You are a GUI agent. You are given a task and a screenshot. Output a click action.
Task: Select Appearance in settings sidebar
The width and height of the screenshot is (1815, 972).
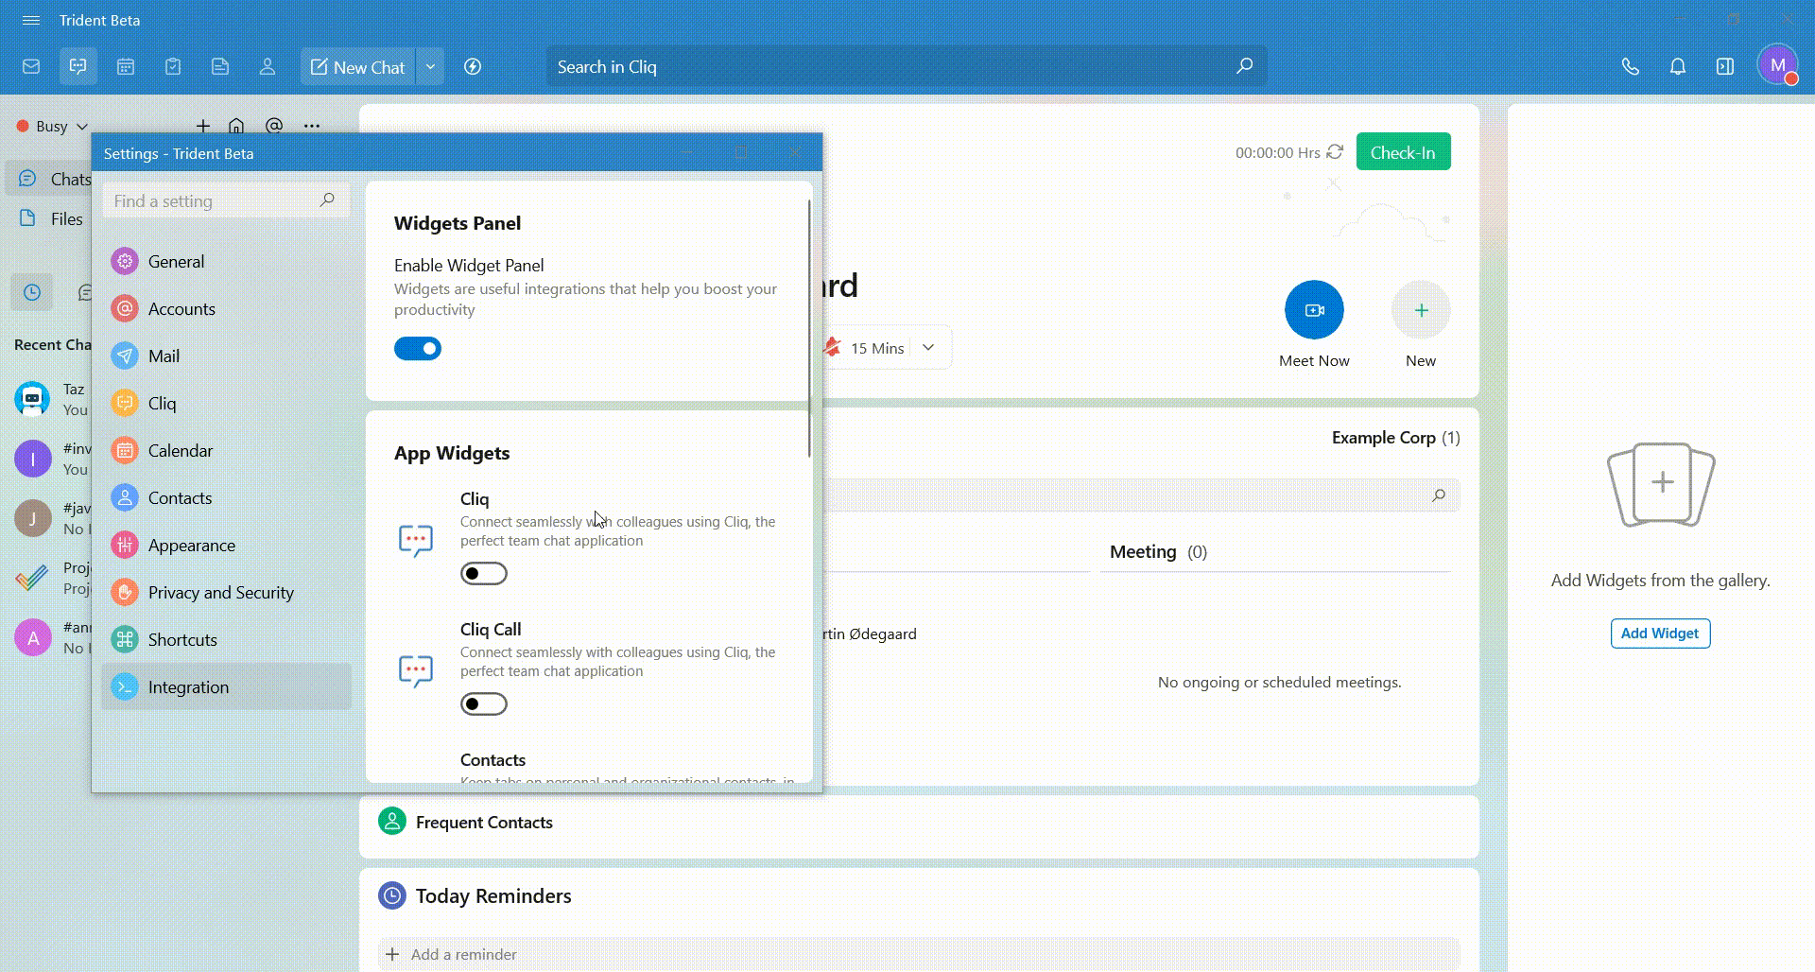191,546
